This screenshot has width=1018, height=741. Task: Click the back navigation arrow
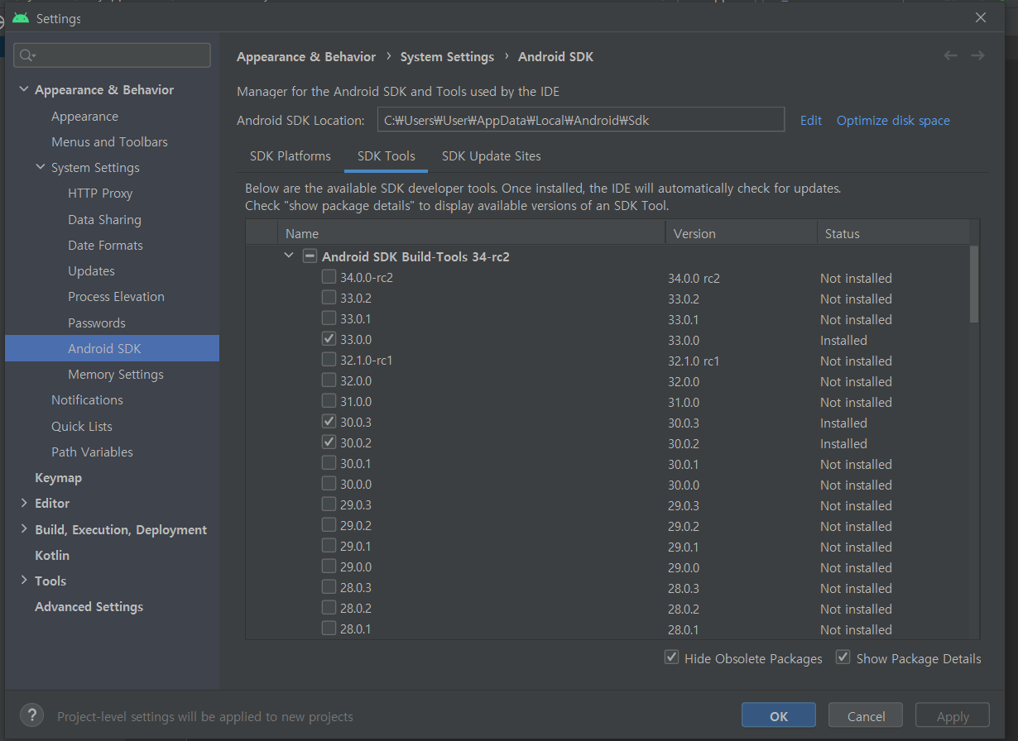point(950,55)
